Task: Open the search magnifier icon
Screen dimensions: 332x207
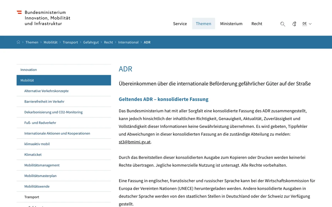Action: [x=282, y=24]
